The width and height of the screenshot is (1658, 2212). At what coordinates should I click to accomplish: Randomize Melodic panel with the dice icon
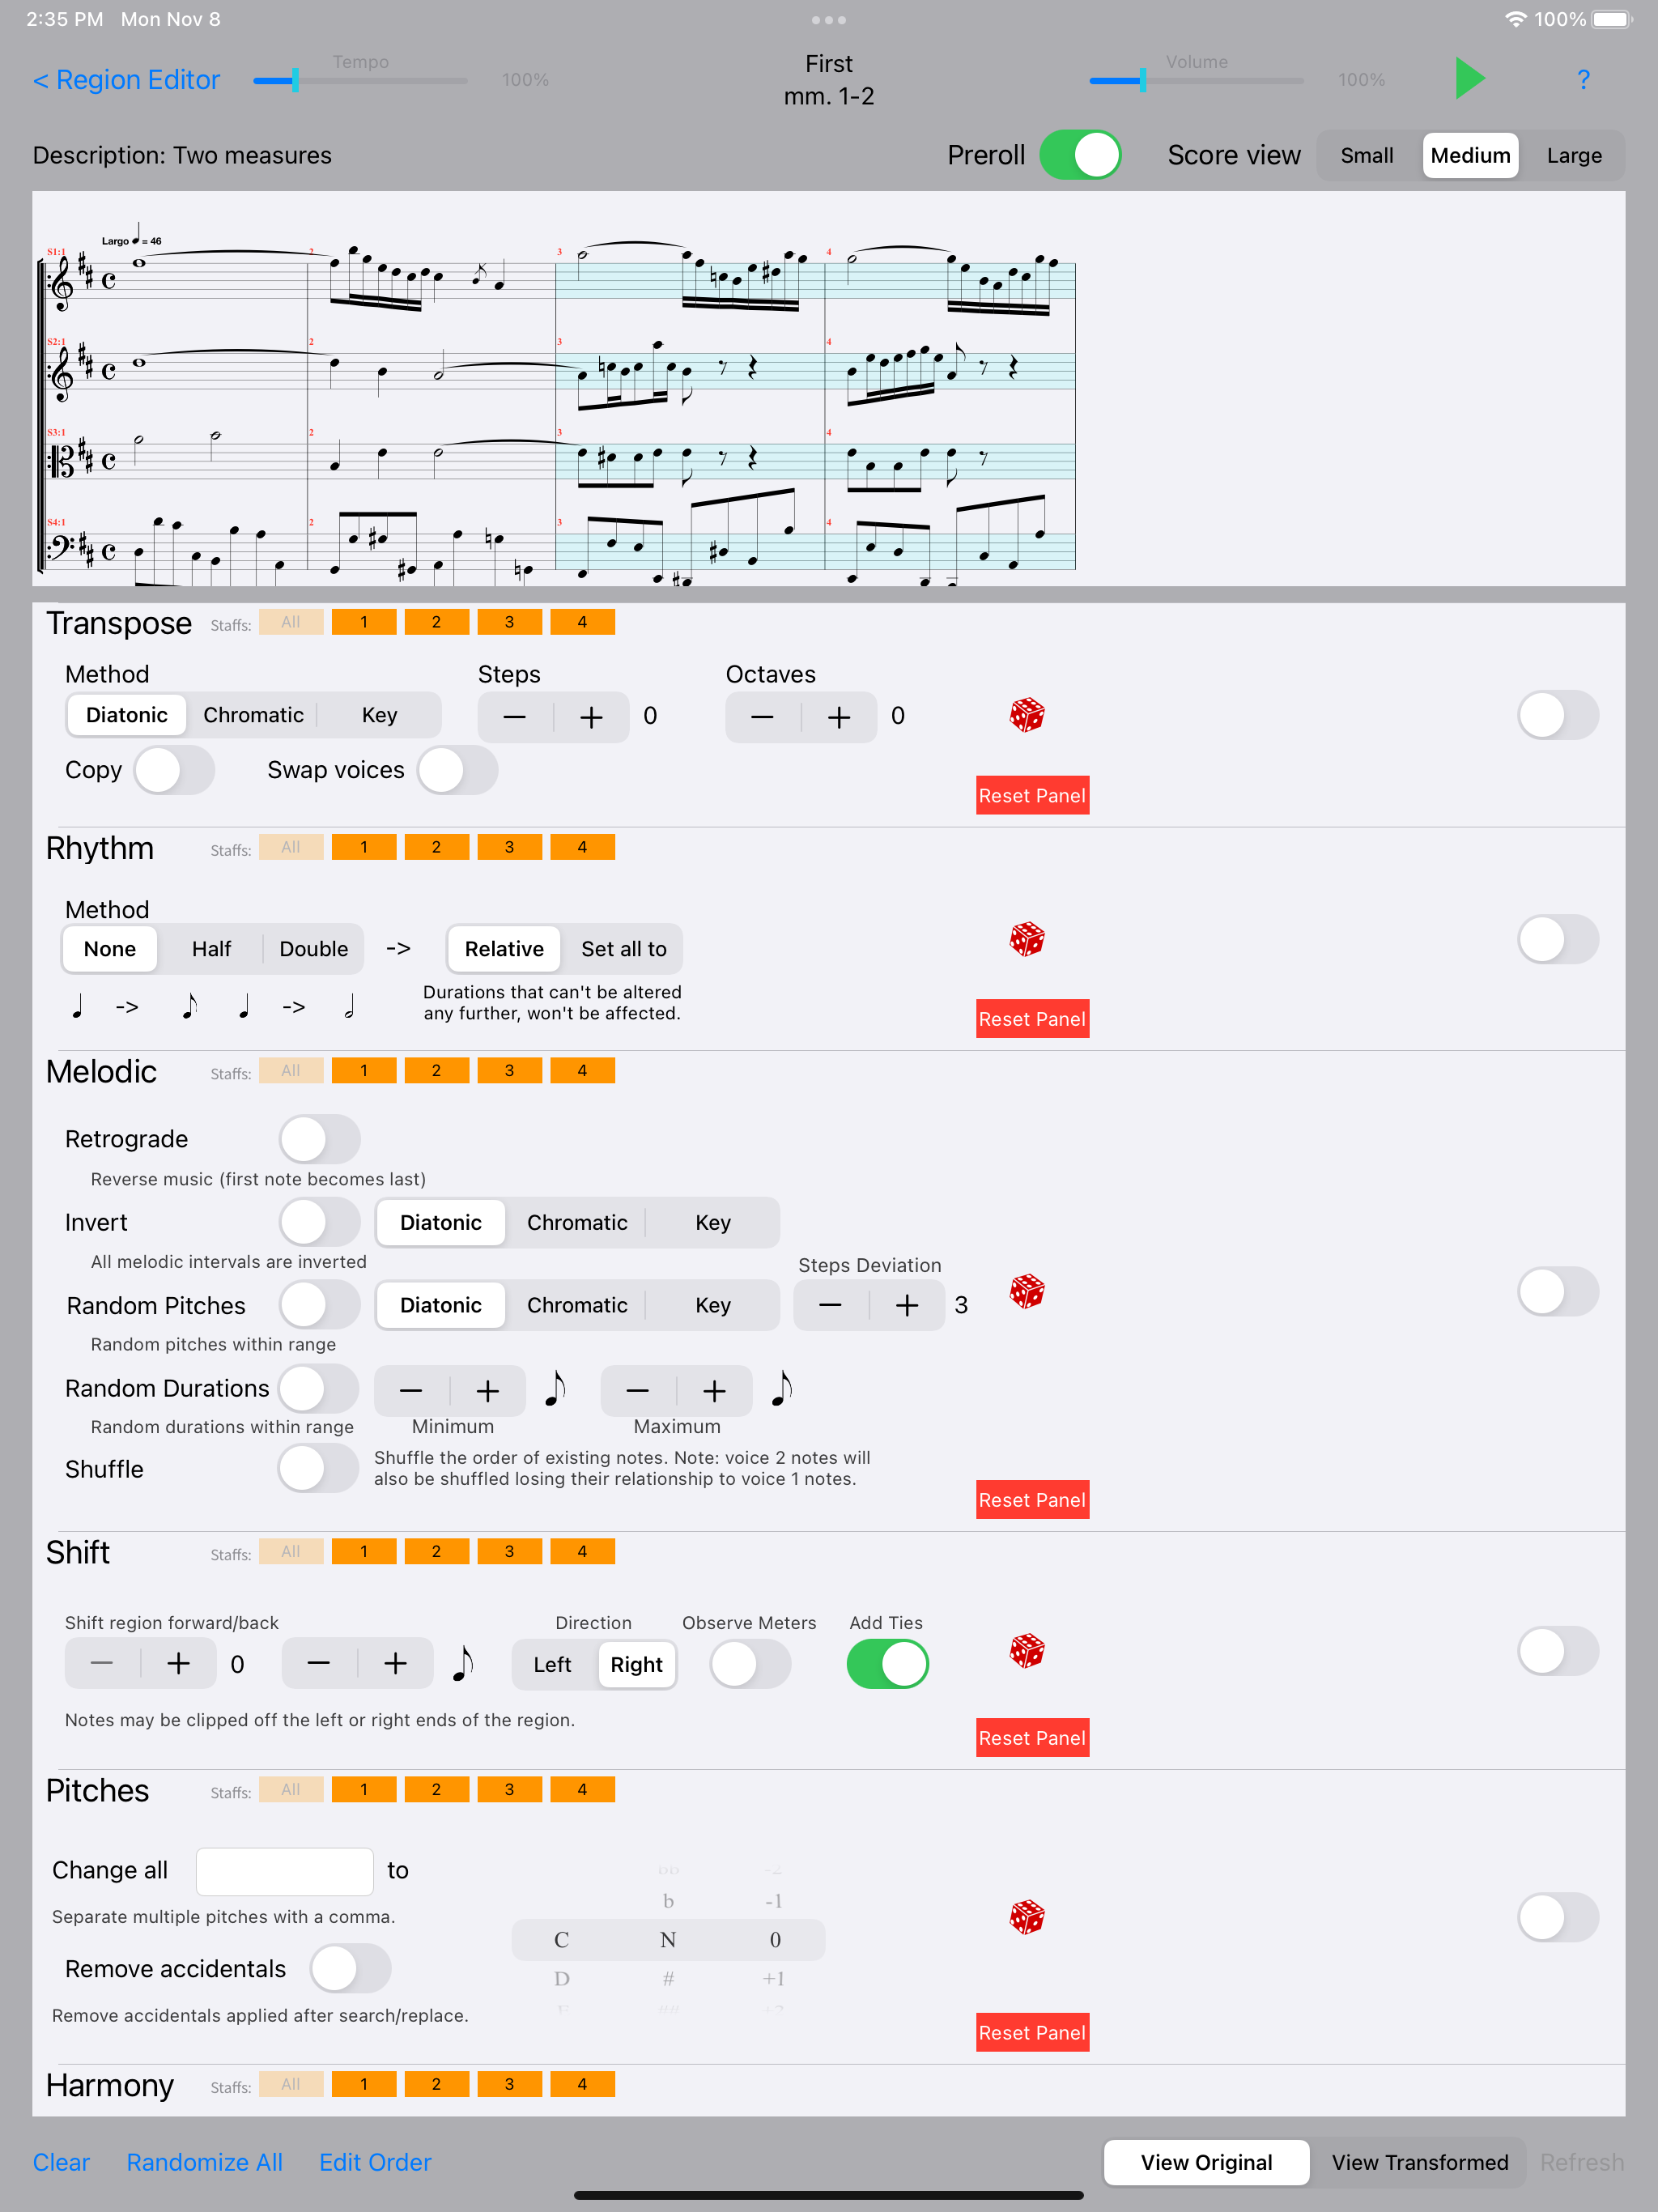click(x=1027, y=1291)
